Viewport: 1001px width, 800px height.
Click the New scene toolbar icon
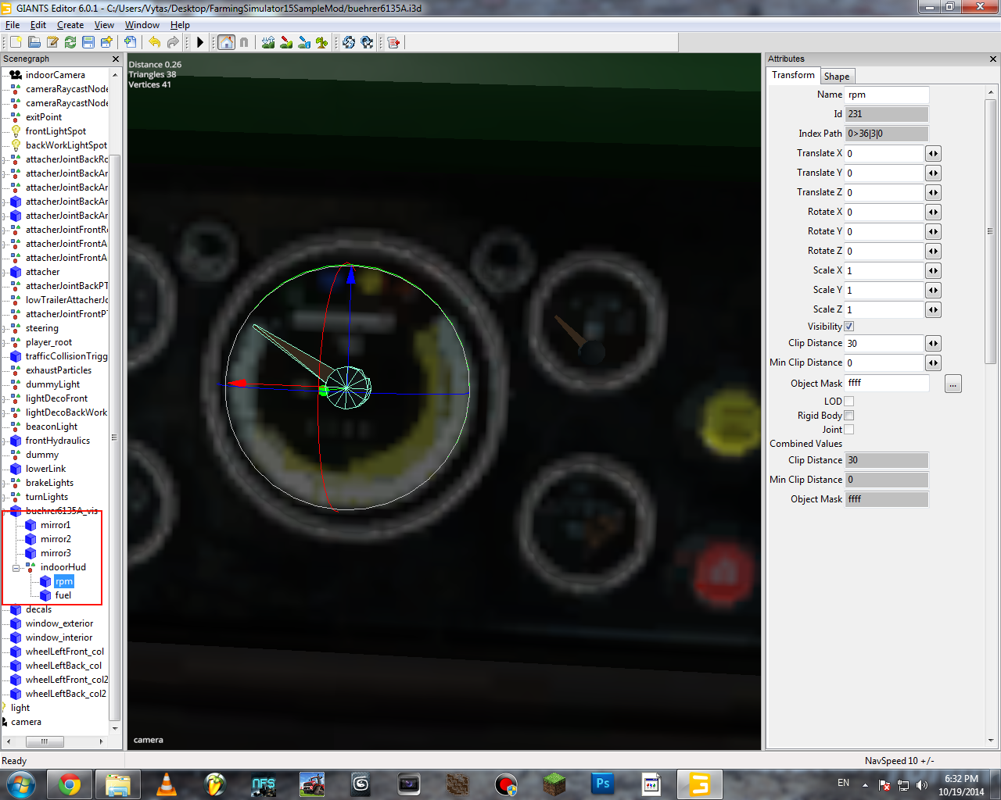coord(16,42)
